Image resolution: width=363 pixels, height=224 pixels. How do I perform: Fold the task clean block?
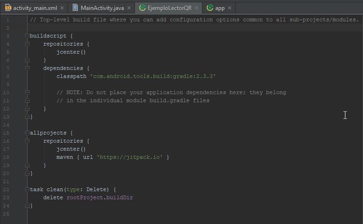pos(28,189)
